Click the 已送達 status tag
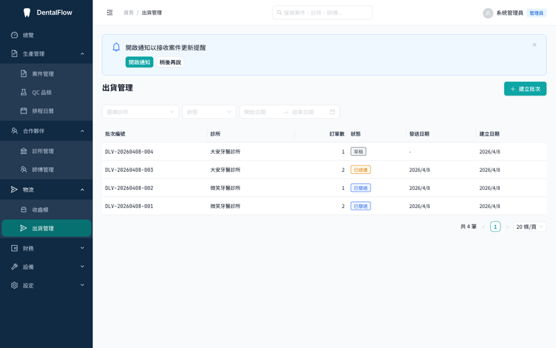Image resolution: width=556 pixels, height=348 pixels. point(361,170)
